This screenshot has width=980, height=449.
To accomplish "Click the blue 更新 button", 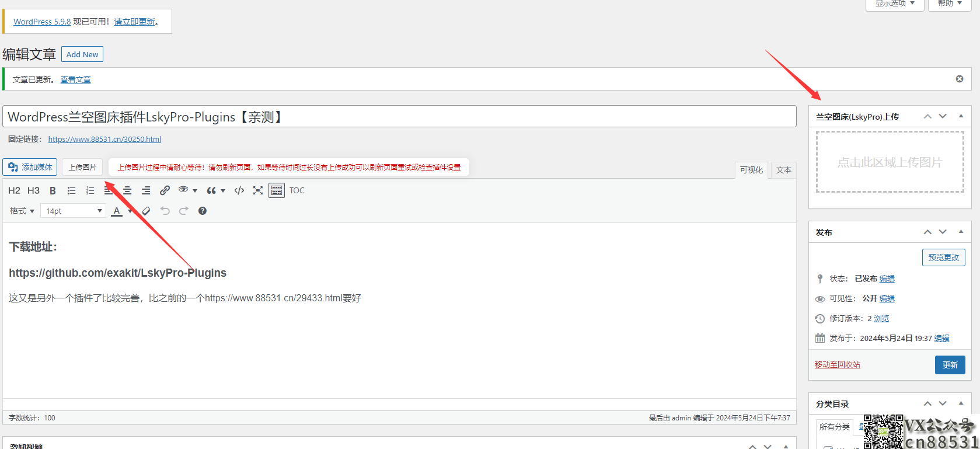I will tap(950, 365).
